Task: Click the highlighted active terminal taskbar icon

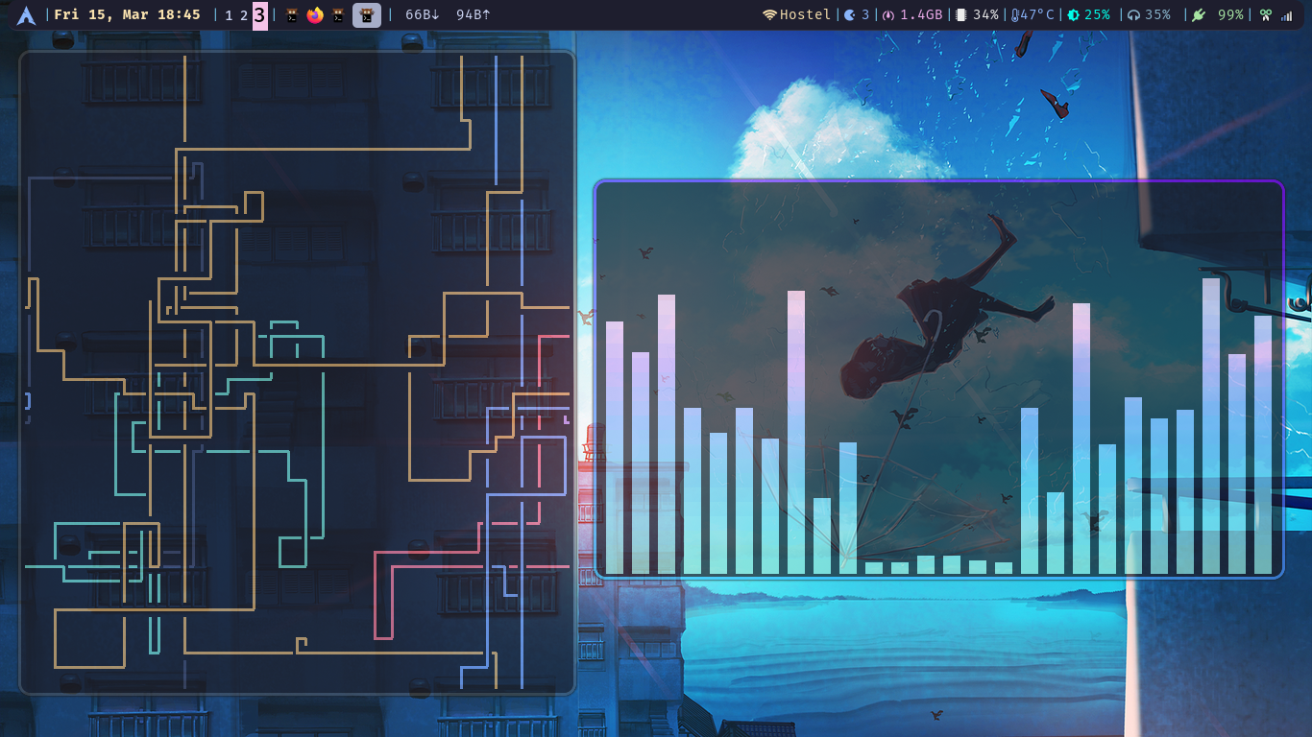Action: (367, 15)
